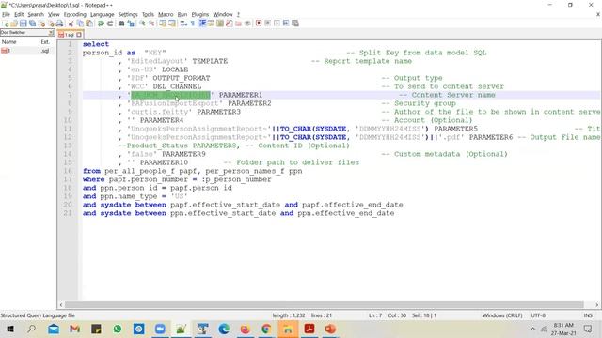Show hidden system tray icons
This screenshot has height=338, width=602.
(532, 329)
